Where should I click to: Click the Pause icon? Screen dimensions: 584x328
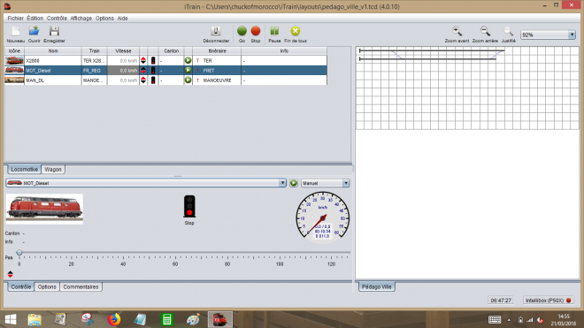274,31
